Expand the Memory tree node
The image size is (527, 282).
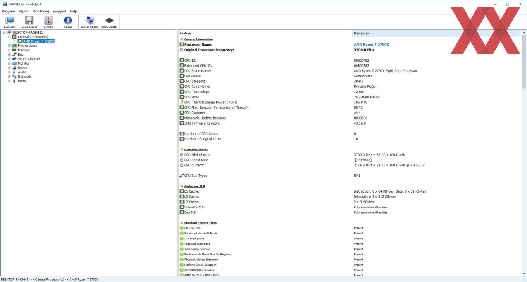coord(9,50)
